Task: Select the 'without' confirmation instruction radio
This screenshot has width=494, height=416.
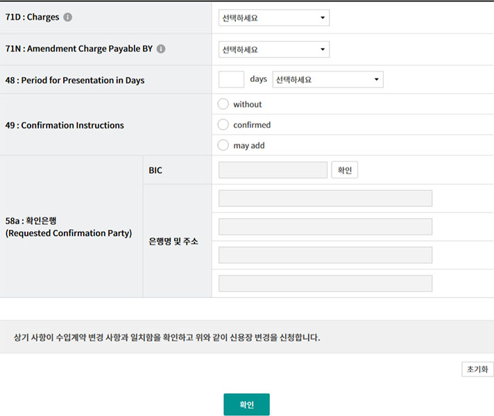Action: [x=223, y=104]
